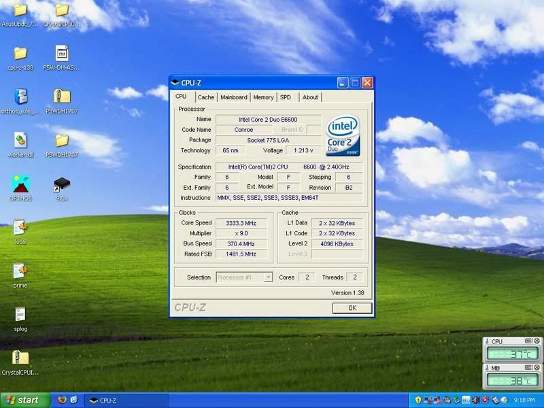Switch to the SPD tab
Viewport: 544px width, 408px height.
pos(286,97)
